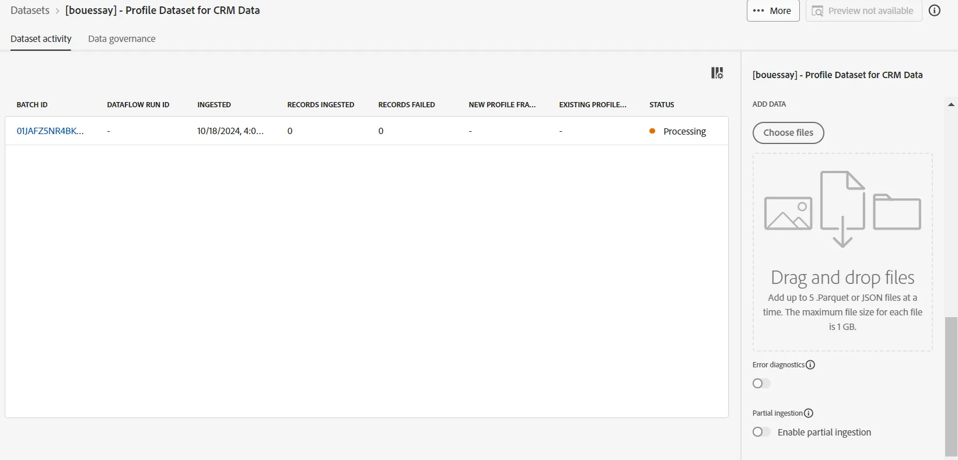
Task: Click the NEW PROFILE FRA... column header
Action: point(502,105)
